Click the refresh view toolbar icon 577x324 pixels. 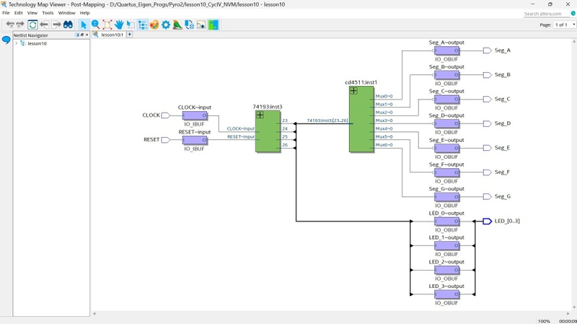click(32, 25)
